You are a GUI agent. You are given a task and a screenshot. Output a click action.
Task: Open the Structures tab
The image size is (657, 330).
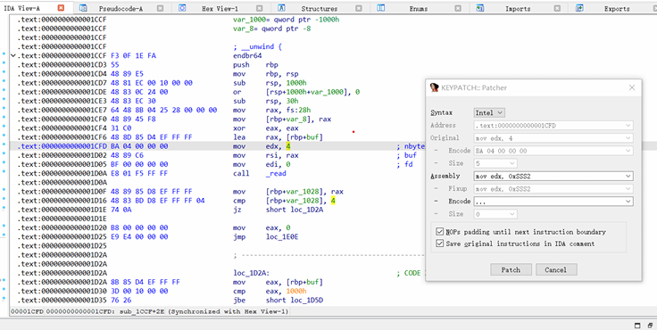(320, 8)
